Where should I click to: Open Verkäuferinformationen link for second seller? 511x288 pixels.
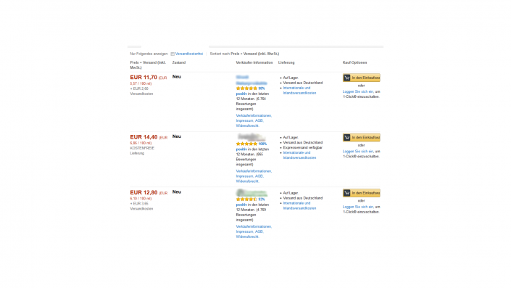click(254, 171)
